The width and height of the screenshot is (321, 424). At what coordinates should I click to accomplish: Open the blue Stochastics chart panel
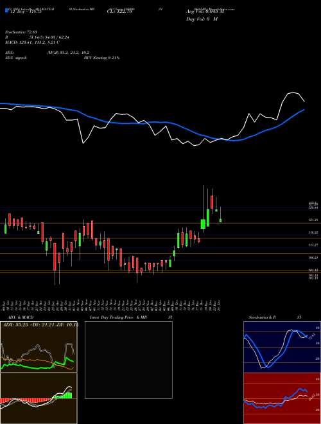(x=282, y=347)
